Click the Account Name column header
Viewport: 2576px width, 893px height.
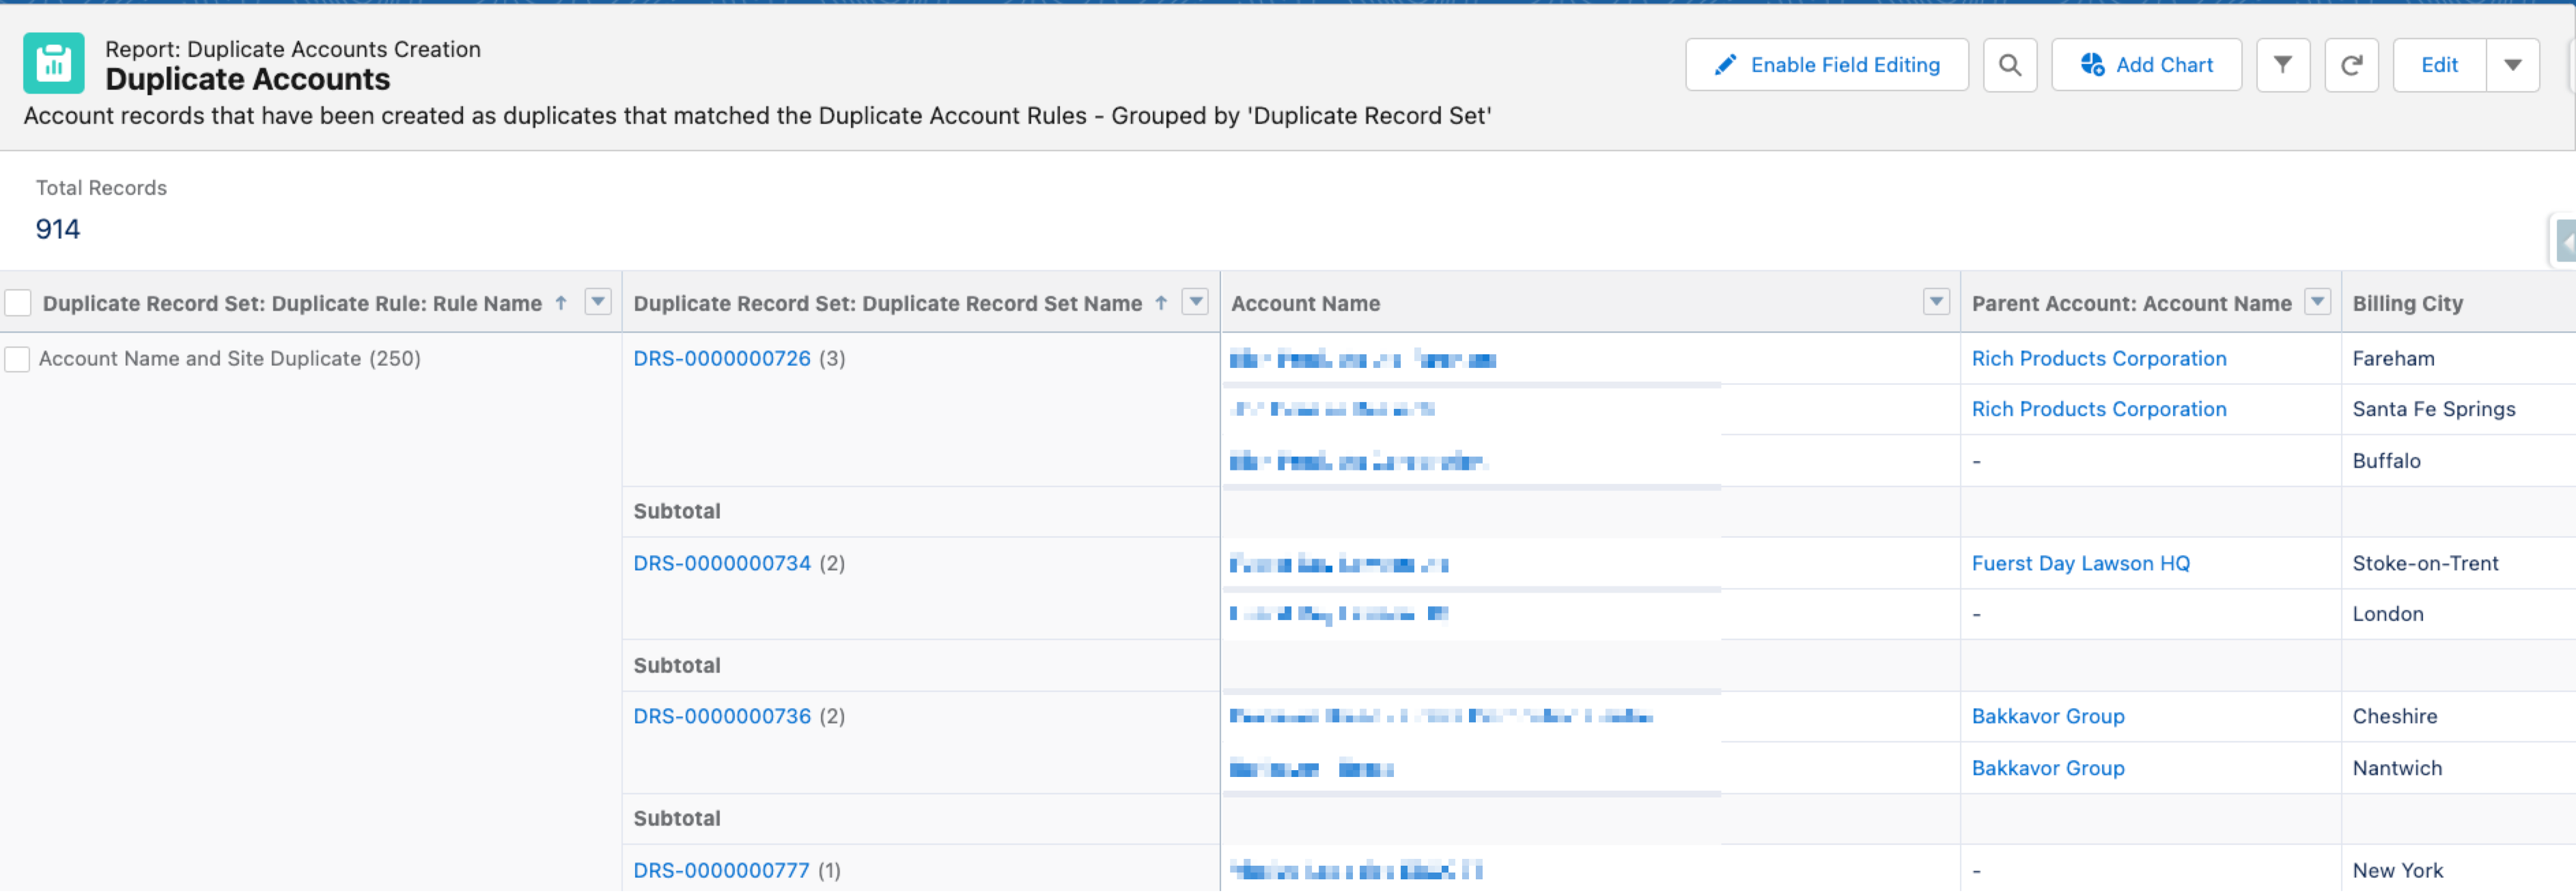[1305, 304]
